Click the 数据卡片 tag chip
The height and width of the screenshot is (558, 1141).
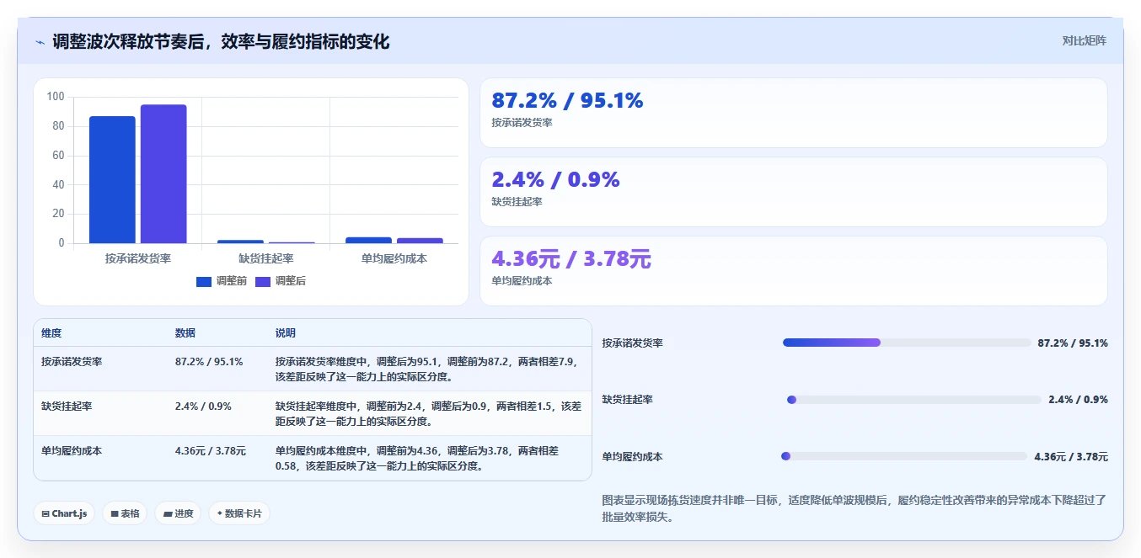point(239,513)
